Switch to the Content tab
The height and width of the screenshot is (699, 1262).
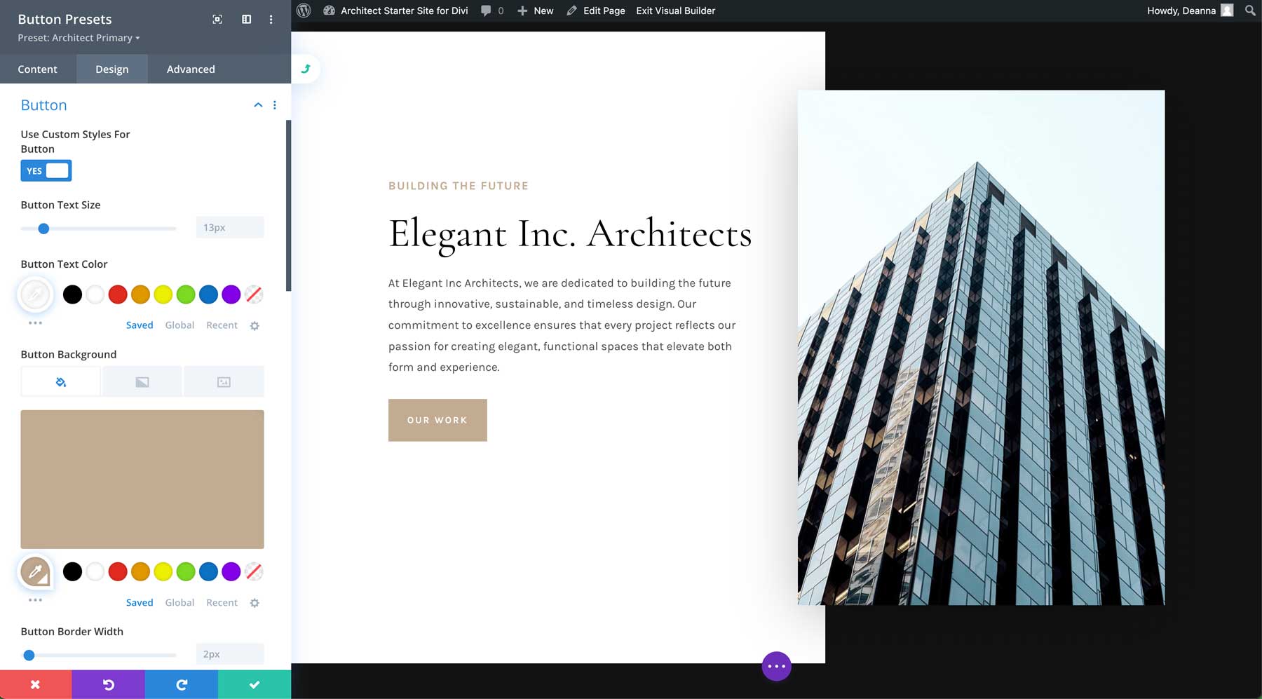38,69
